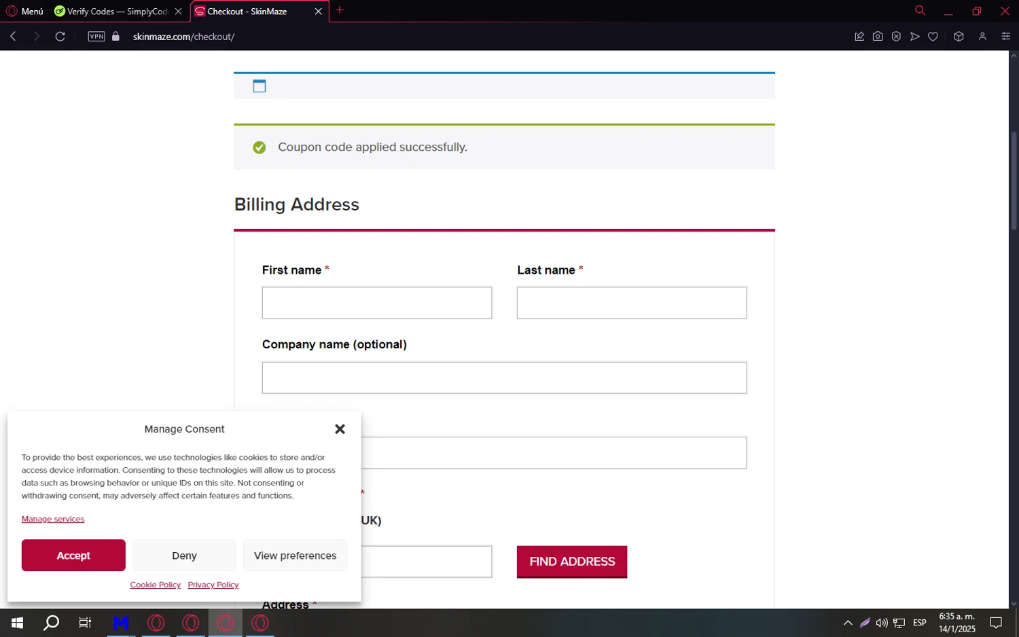Click the postcode input field
The image size is (1019, 637).
[x=427, y=562]
